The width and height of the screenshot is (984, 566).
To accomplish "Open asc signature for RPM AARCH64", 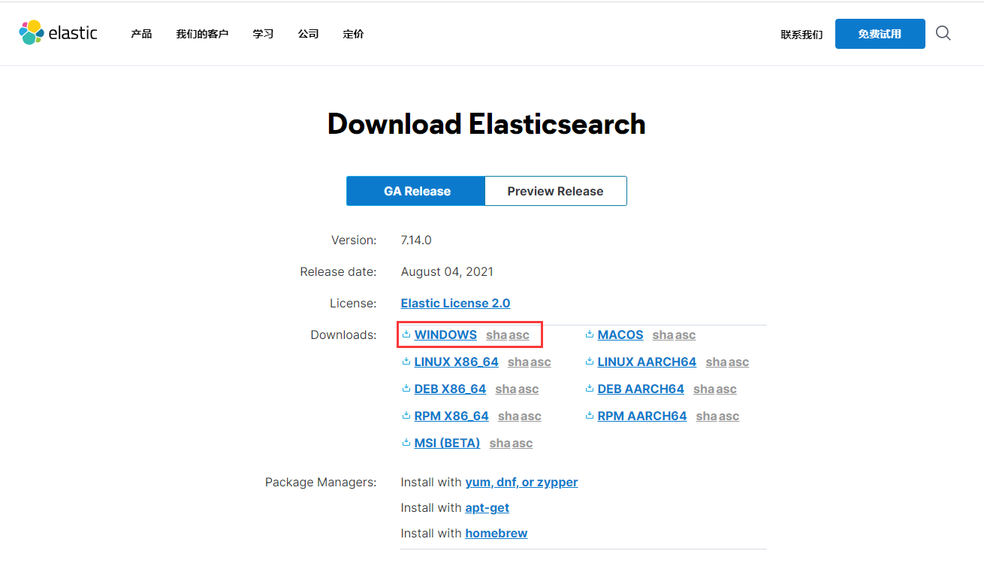I will [x=729, y=416].
